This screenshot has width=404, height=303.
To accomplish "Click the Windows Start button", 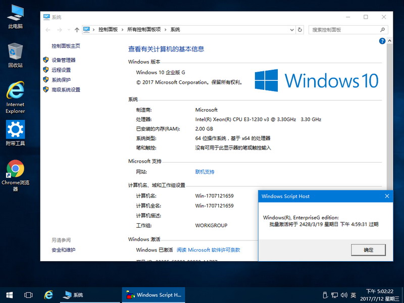I will 9,295.
